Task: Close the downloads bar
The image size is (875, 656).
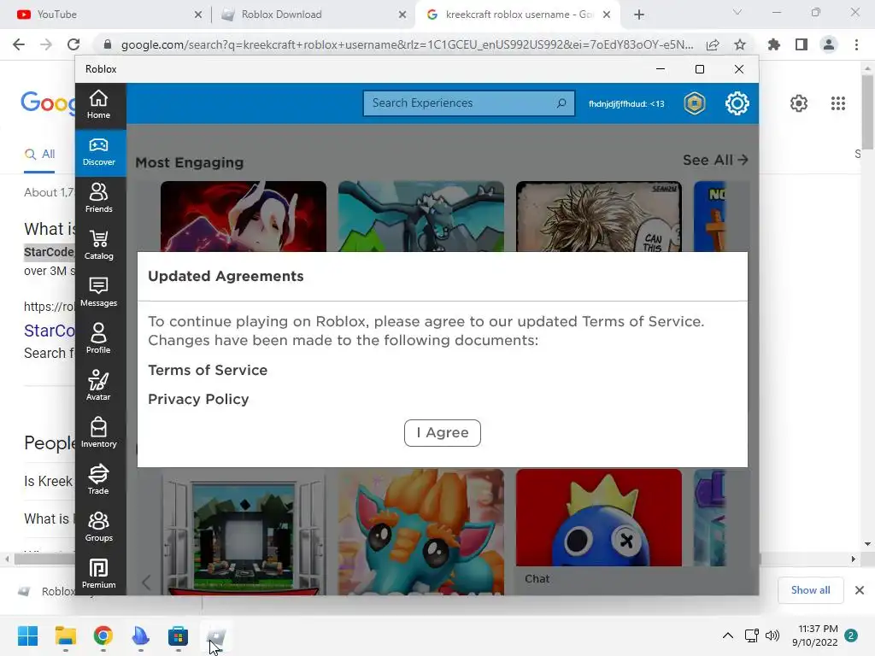Action: 860,590
